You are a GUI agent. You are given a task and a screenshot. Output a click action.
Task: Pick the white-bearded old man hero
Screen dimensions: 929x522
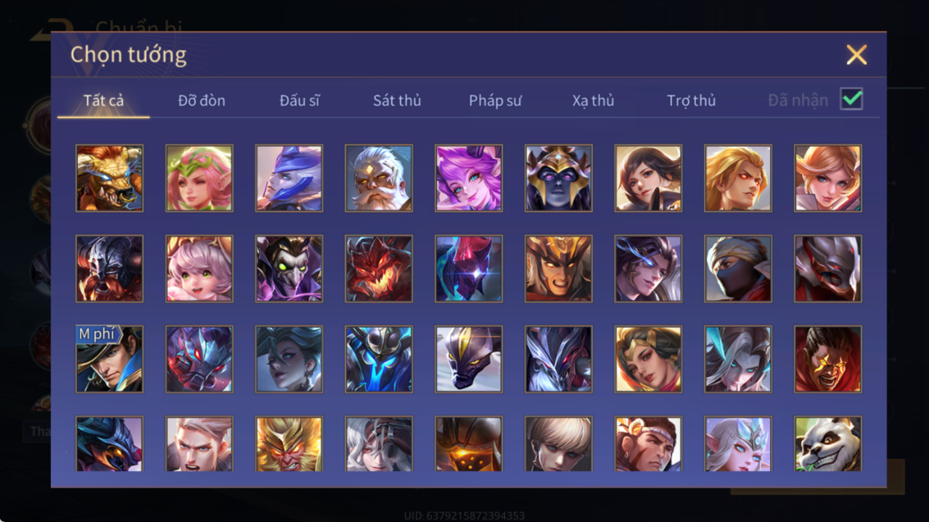click(x=379, y=178)
